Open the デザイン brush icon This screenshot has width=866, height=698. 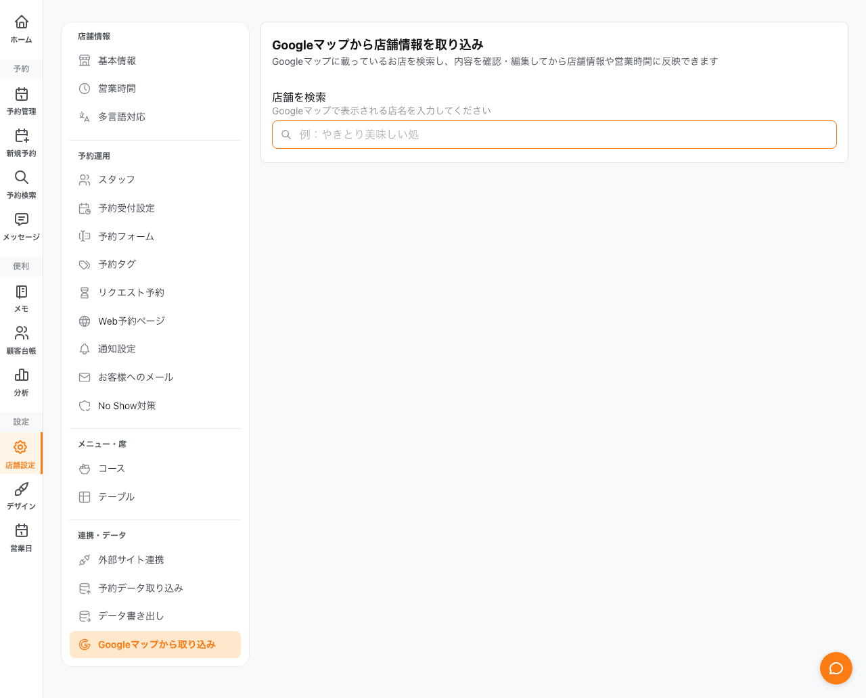pyautogui.click(x=22, y=489)
